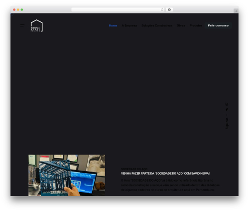The height and width of the screenshot is (211, 249).
Task: Click the browser address bar
Action: 118,9
